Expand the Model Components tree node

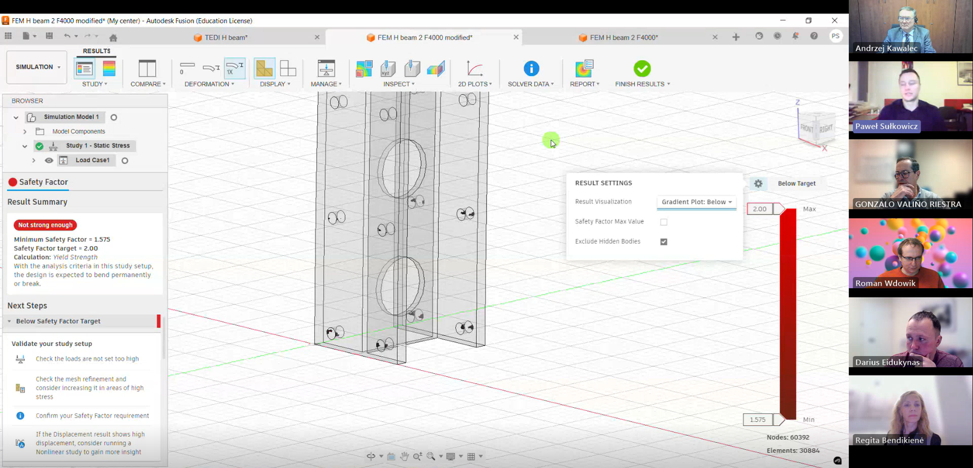(x=25, y=131)
